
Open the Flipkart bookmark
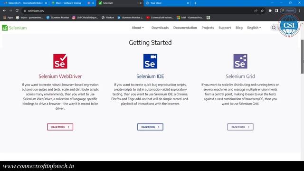click(108, 18)
